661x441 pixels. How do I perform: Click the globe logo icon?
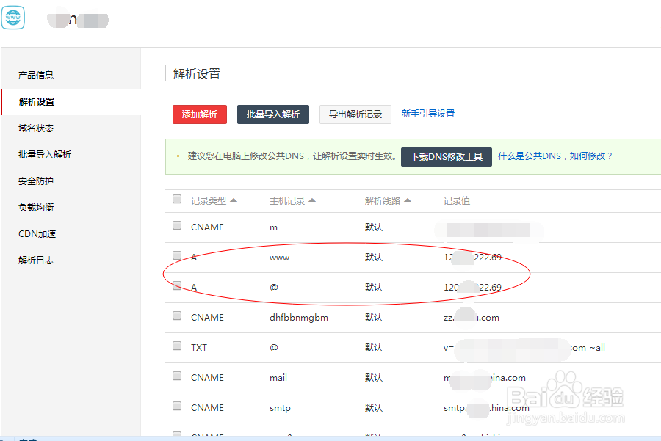point(12,18)
